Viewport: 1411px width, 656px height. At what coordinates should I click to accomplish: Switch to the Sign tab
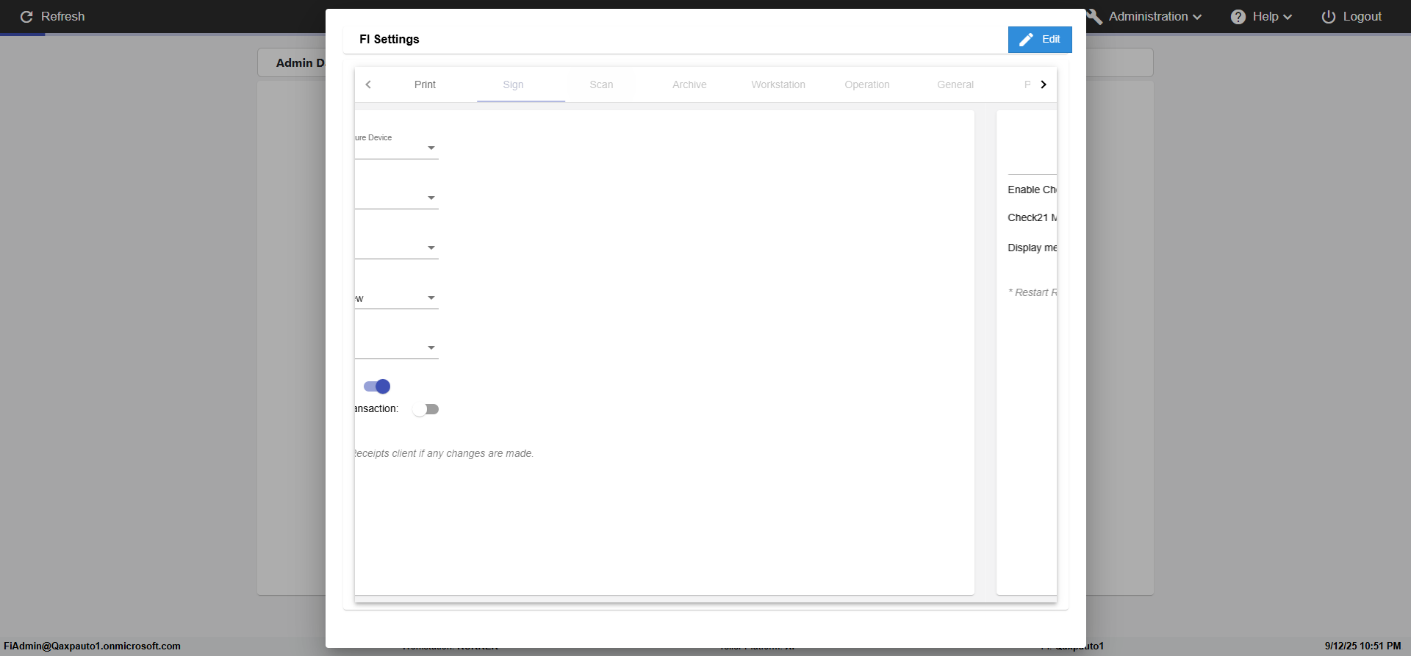click(513, 84)
